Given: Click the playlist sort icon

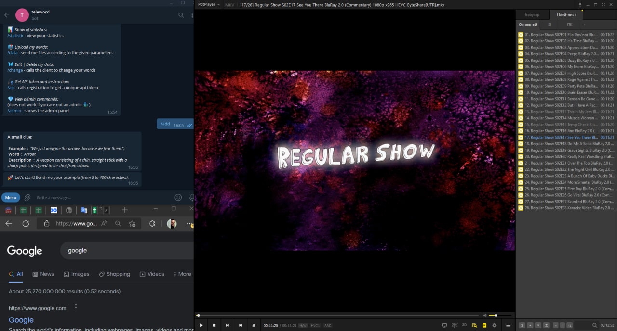Looking at the screenshot, I should coord(570,325).
